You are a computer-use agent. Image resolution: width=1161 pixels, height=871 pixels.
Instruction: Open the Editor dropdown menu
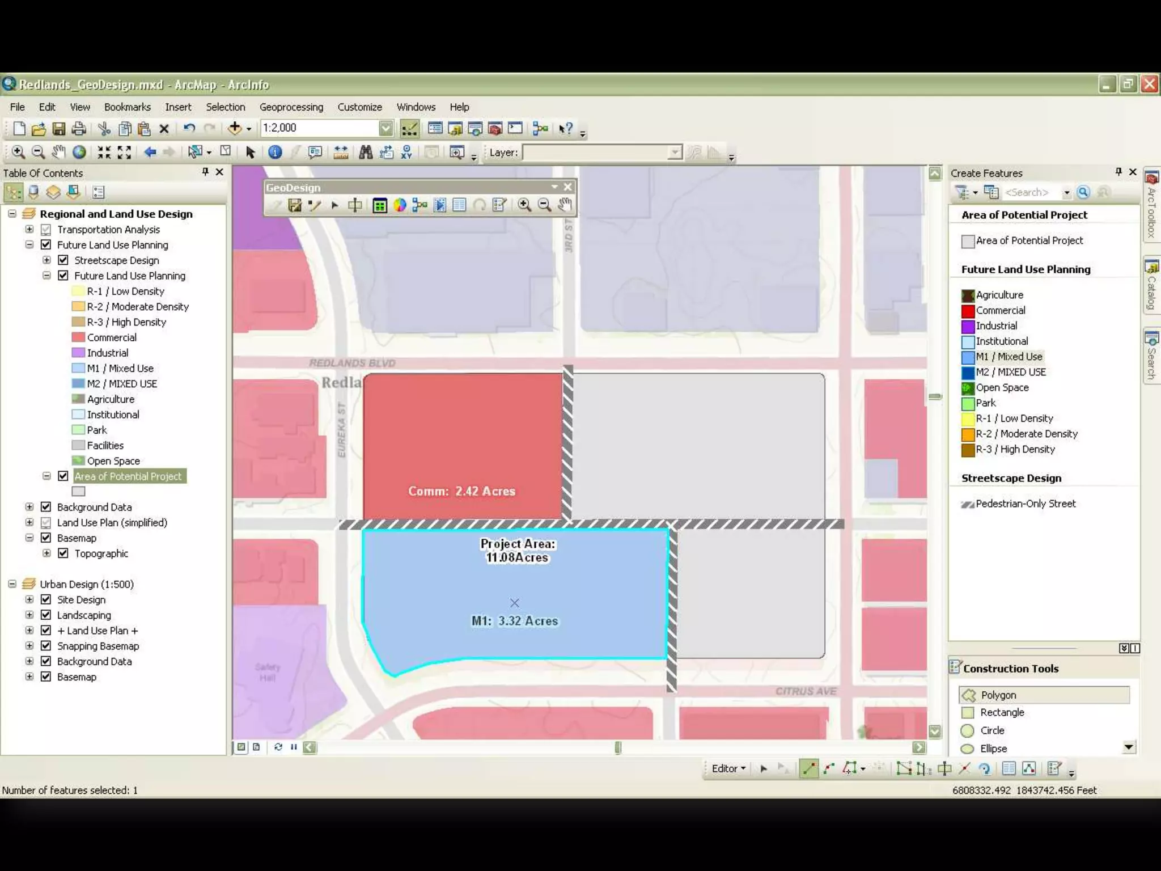pos(728,768)
